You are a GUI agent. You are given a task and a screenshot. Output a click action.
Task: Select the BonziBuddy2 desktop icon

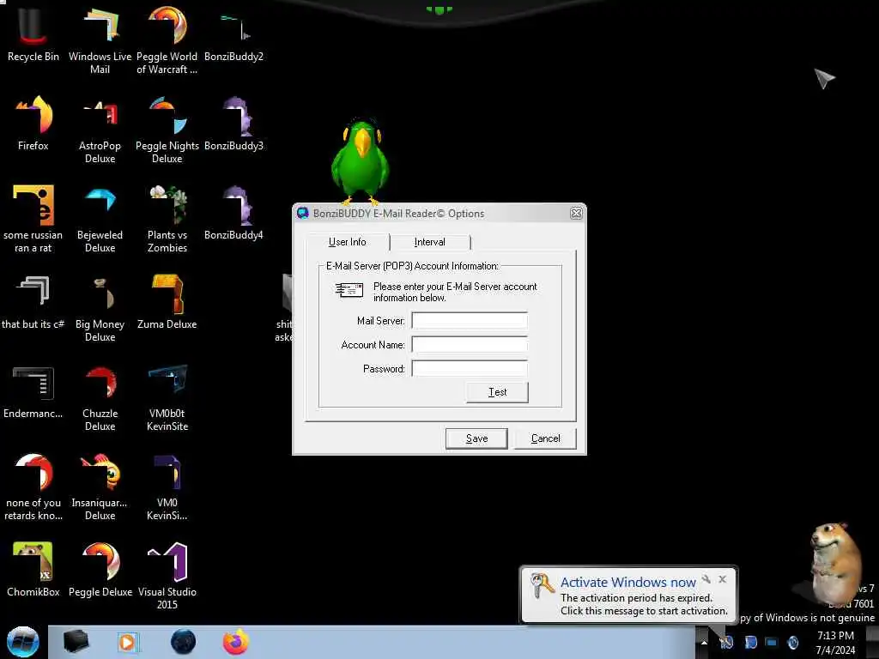point(233,34)
